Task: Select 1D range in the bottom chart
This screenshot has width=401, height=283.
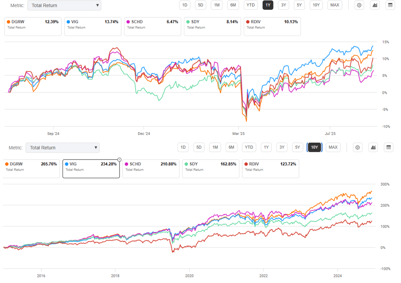Action: coord(183,147)
